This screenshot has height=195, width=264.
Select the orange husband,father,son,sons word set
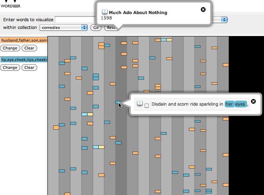[x=24, y=40]
